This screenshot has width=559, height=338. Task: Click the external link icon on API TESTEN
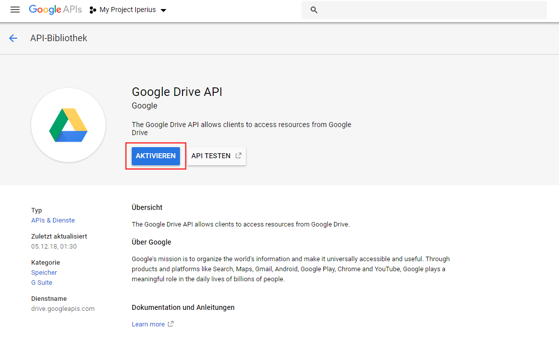(238, 156)
